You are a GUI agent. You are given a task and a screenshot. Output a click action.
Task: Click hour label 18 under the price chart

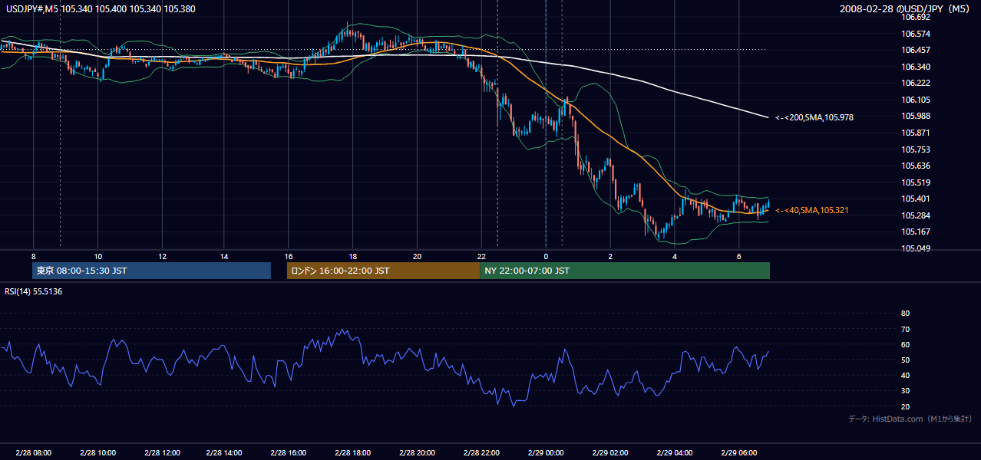[353, 256]
